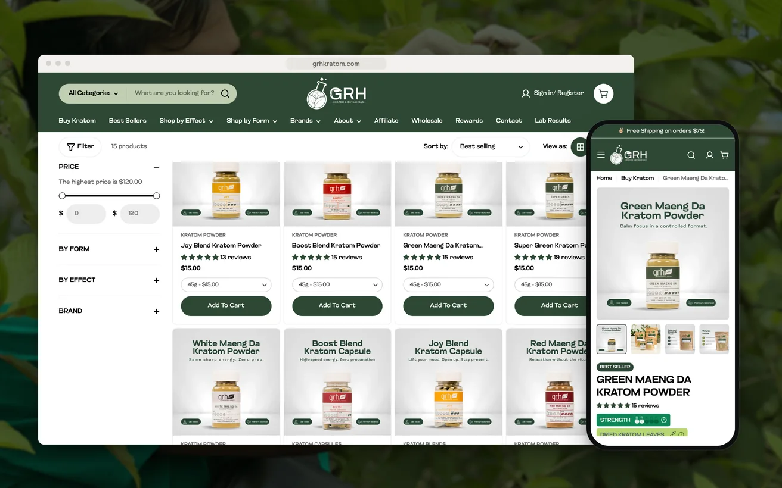This screenshot has width=782, height=488.
Task: Click the Sign in/ Register link
Action: pos(558,93)
